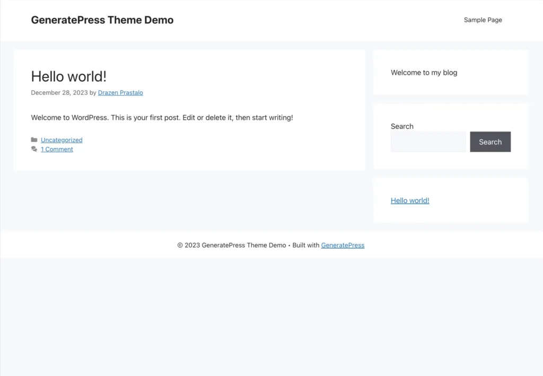Screen dimensions: 543x376
Task: Select the December 28, 2023 post date
Action: pos(59,92)
